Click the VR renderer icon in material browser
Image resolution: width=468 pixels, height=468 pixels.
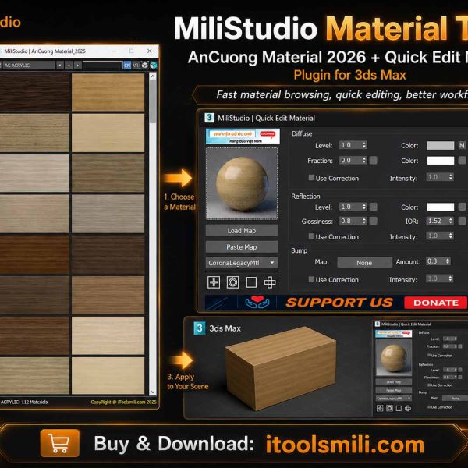(x=136, y=65)
